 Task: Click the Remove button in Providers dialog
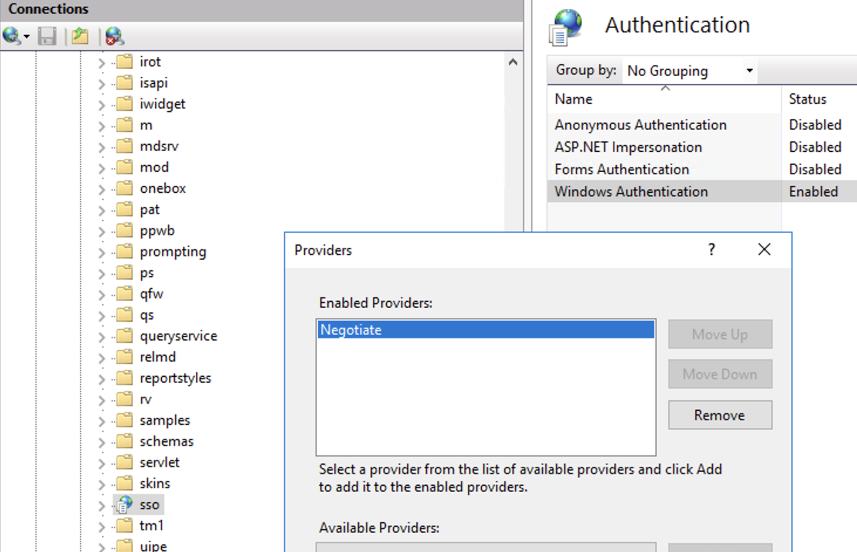pyautogui.click(x=720, y=415)
